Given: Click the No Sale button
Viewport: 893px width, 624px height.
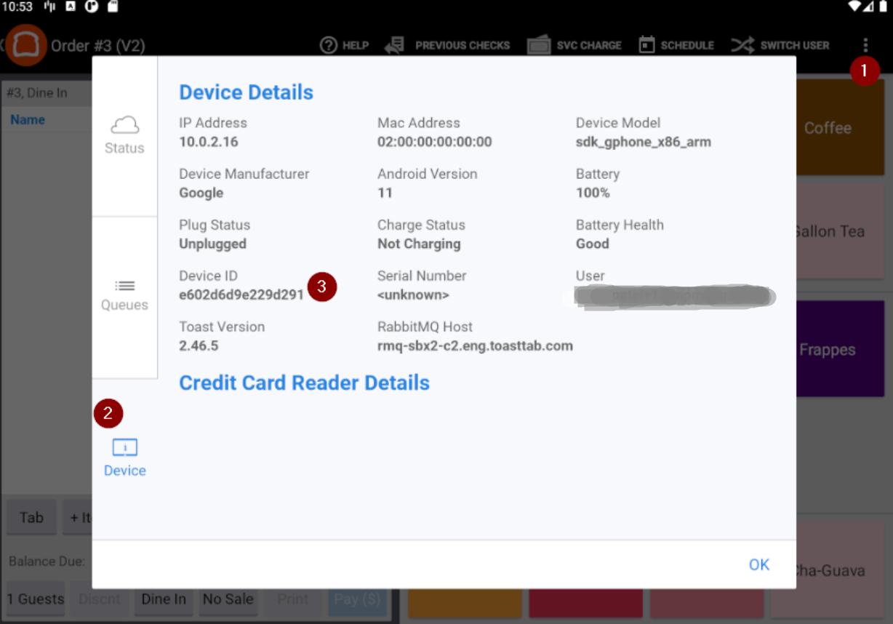Looking at the screenshot, I should coord(228,599).
